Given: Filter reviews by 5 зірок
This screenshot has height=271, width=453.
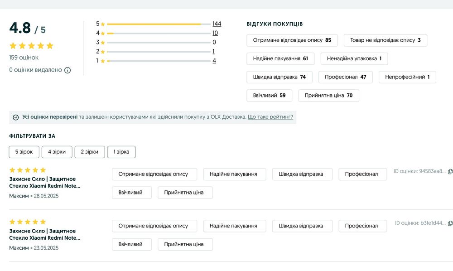Looking at the screenshot, I should (24, 152).
